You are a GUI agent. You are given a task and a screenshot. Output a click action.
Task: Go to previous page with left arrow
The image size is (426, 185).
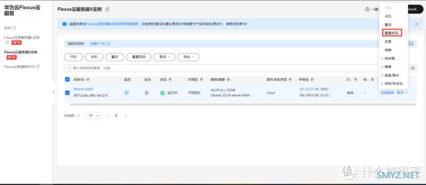[107, 116]
